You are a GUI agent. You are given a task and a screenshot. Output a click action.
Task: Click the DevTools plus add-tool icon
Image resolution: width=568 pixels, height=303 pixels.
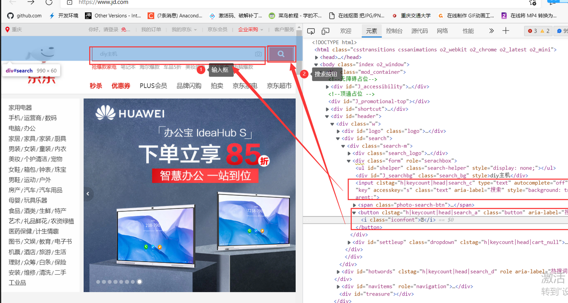coord(506,31)
